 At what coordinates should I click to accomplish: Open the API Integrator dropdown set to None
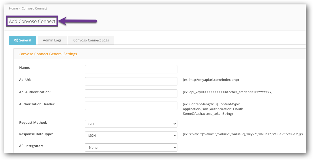(x=131, y=147)
